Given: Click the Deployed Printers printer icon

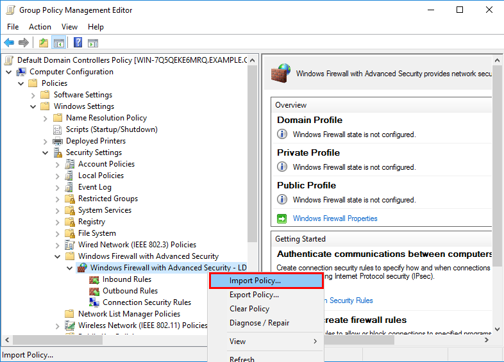Looking at the screenshot, I should coord(58,141).
